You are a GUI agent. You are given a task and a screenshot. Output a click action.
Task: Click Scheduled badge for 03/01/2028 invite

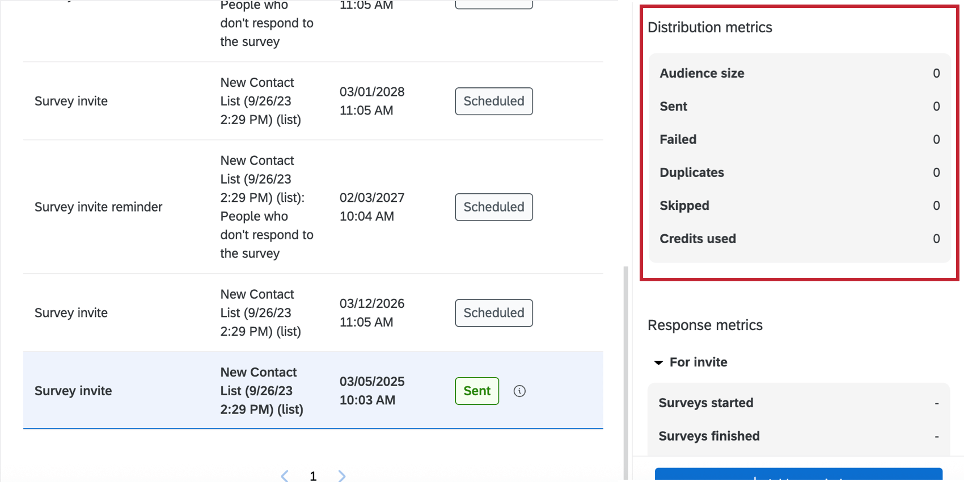click(493, 101)
